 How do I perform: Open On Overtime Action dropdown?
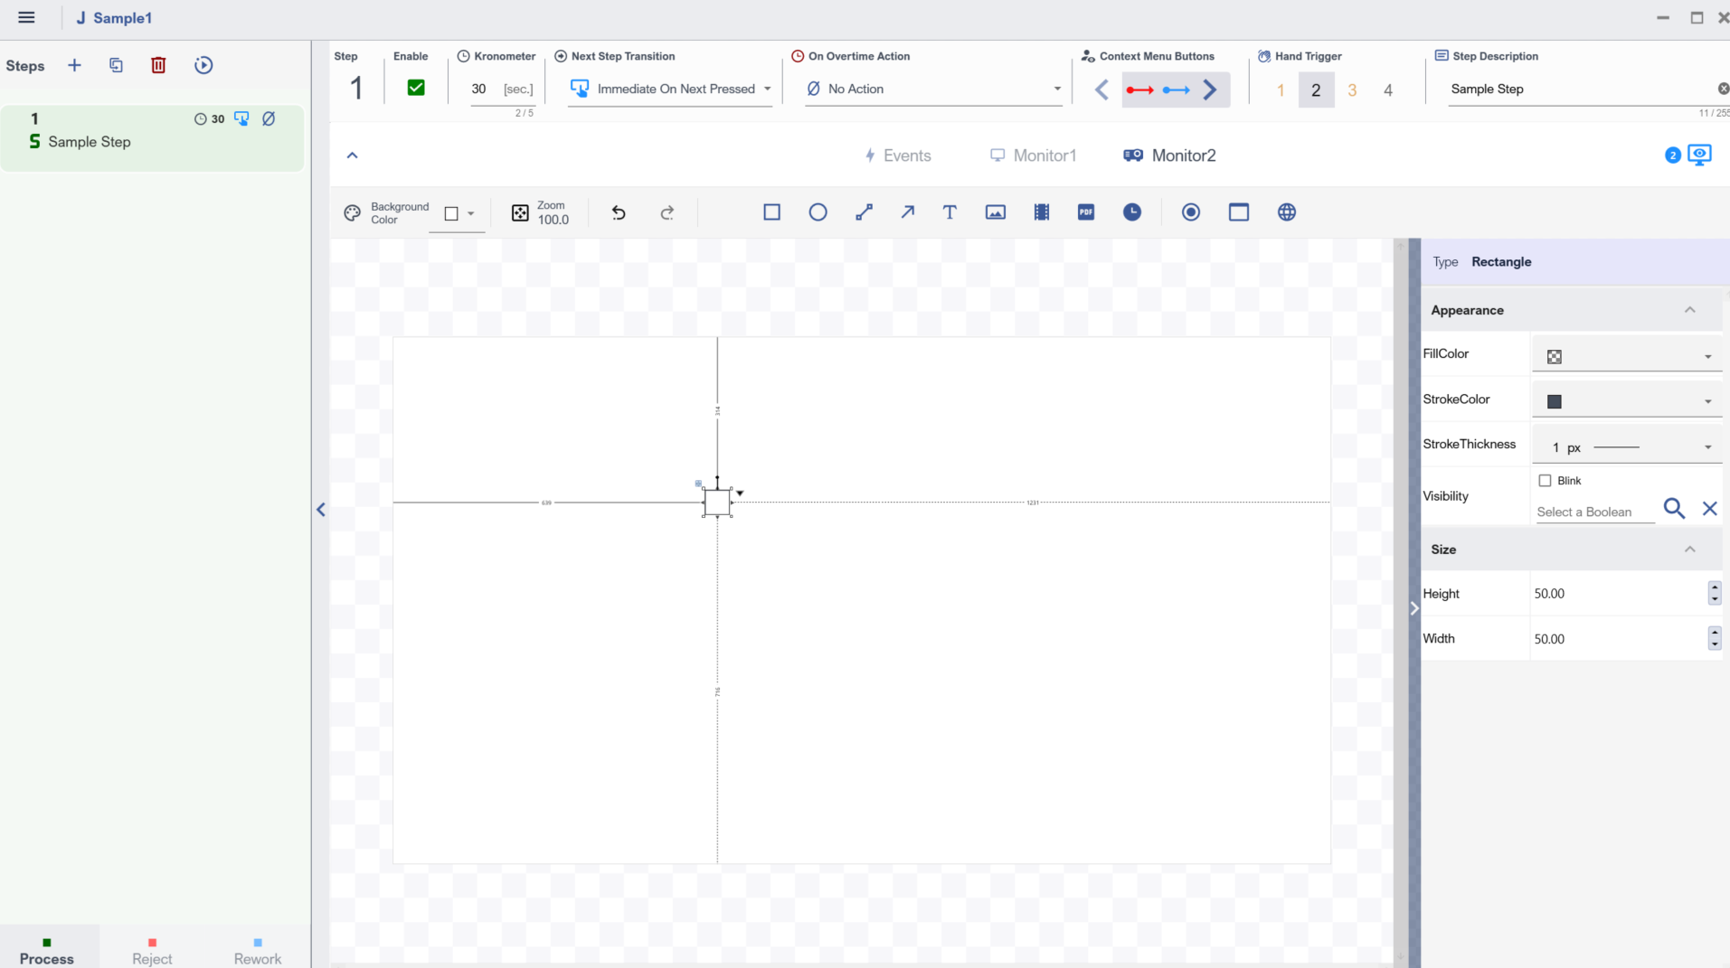[x=933, y=89]
